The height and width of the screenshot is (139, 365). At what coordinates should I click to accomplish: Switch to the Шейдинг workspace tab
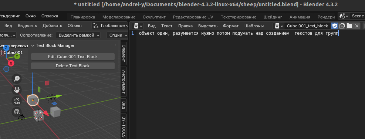click(x=273, y=17)
